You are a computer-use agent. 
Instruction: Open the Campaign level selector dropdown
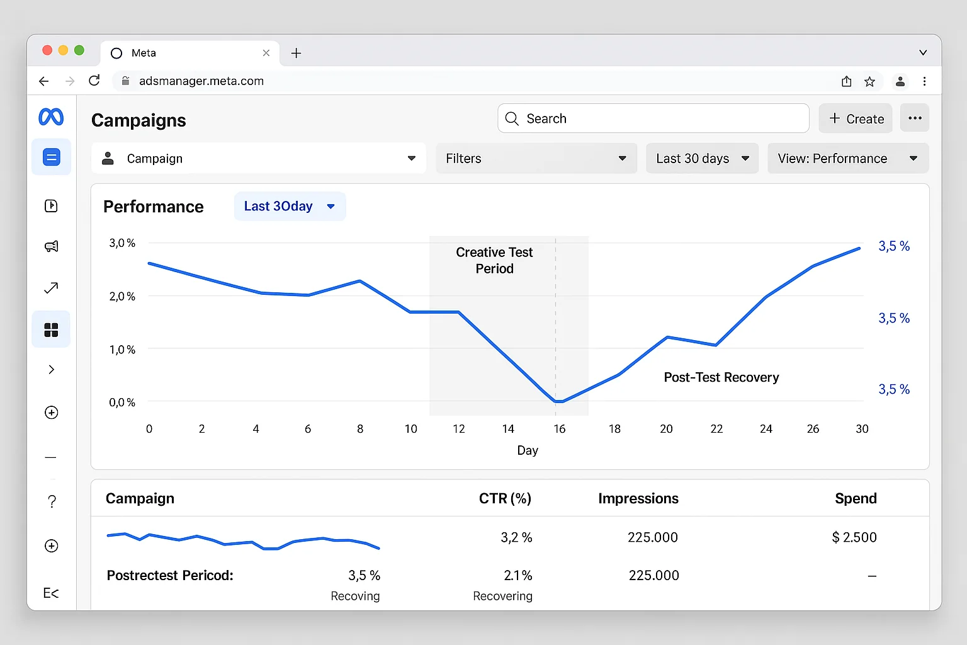(258, 158)
